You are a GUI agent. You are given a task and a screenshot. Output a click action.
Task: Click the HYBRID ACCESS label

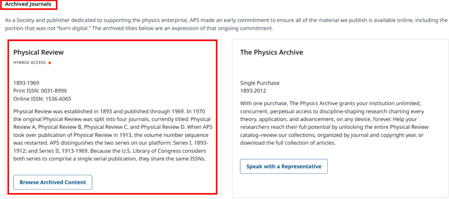click(30, 63)
